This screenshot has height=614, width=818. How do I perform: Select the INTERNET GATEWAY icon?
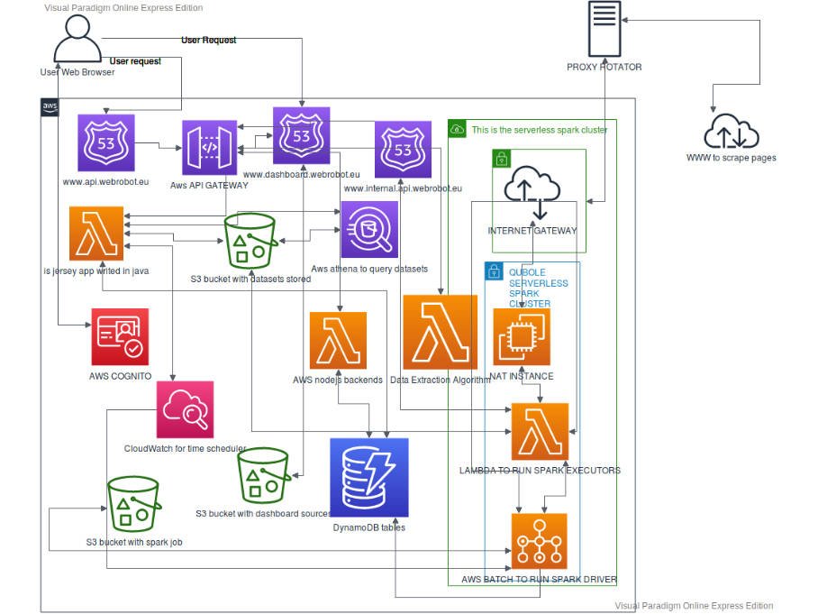(x=532, y=192)
